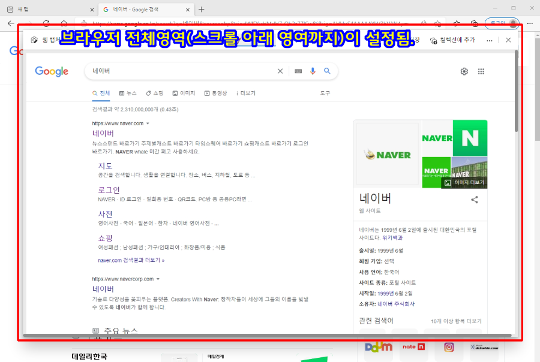Open the Edge settings and more menu
Screen dimensions: 540x362
pyautogui.click(x=530, y=23)
